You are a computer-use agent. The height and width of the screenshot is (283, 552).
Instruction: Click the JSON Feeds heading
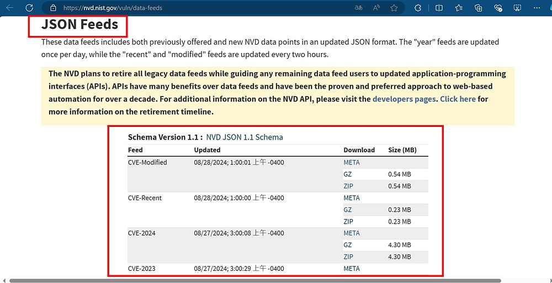(x=79, y=24)
